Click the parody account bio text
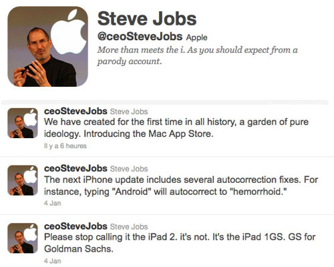 197,55
